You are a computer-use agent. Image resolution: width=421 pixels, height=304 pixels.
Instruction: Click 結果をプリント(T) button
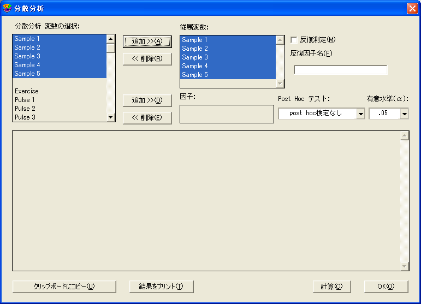click(161, 287)
